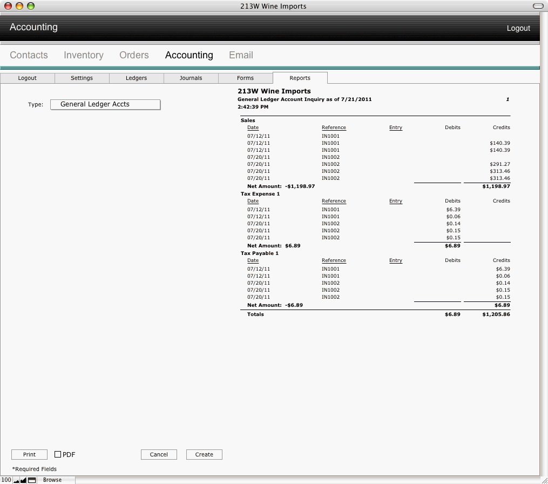Viewport: 548px width, 484px height.
Task: Open the Browse mode popup menu
Action: coord(56,480)
